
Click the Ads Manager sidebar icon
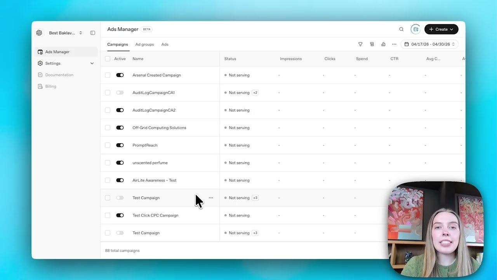tap(40, 52)
